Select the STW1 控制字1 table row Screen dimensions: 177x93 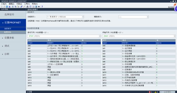pos(64,43)
